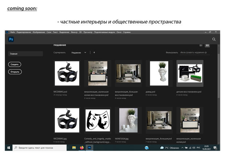Click the recent files vertical scrollbar
This screenshot has width=225, height=168.
point(218,76)
